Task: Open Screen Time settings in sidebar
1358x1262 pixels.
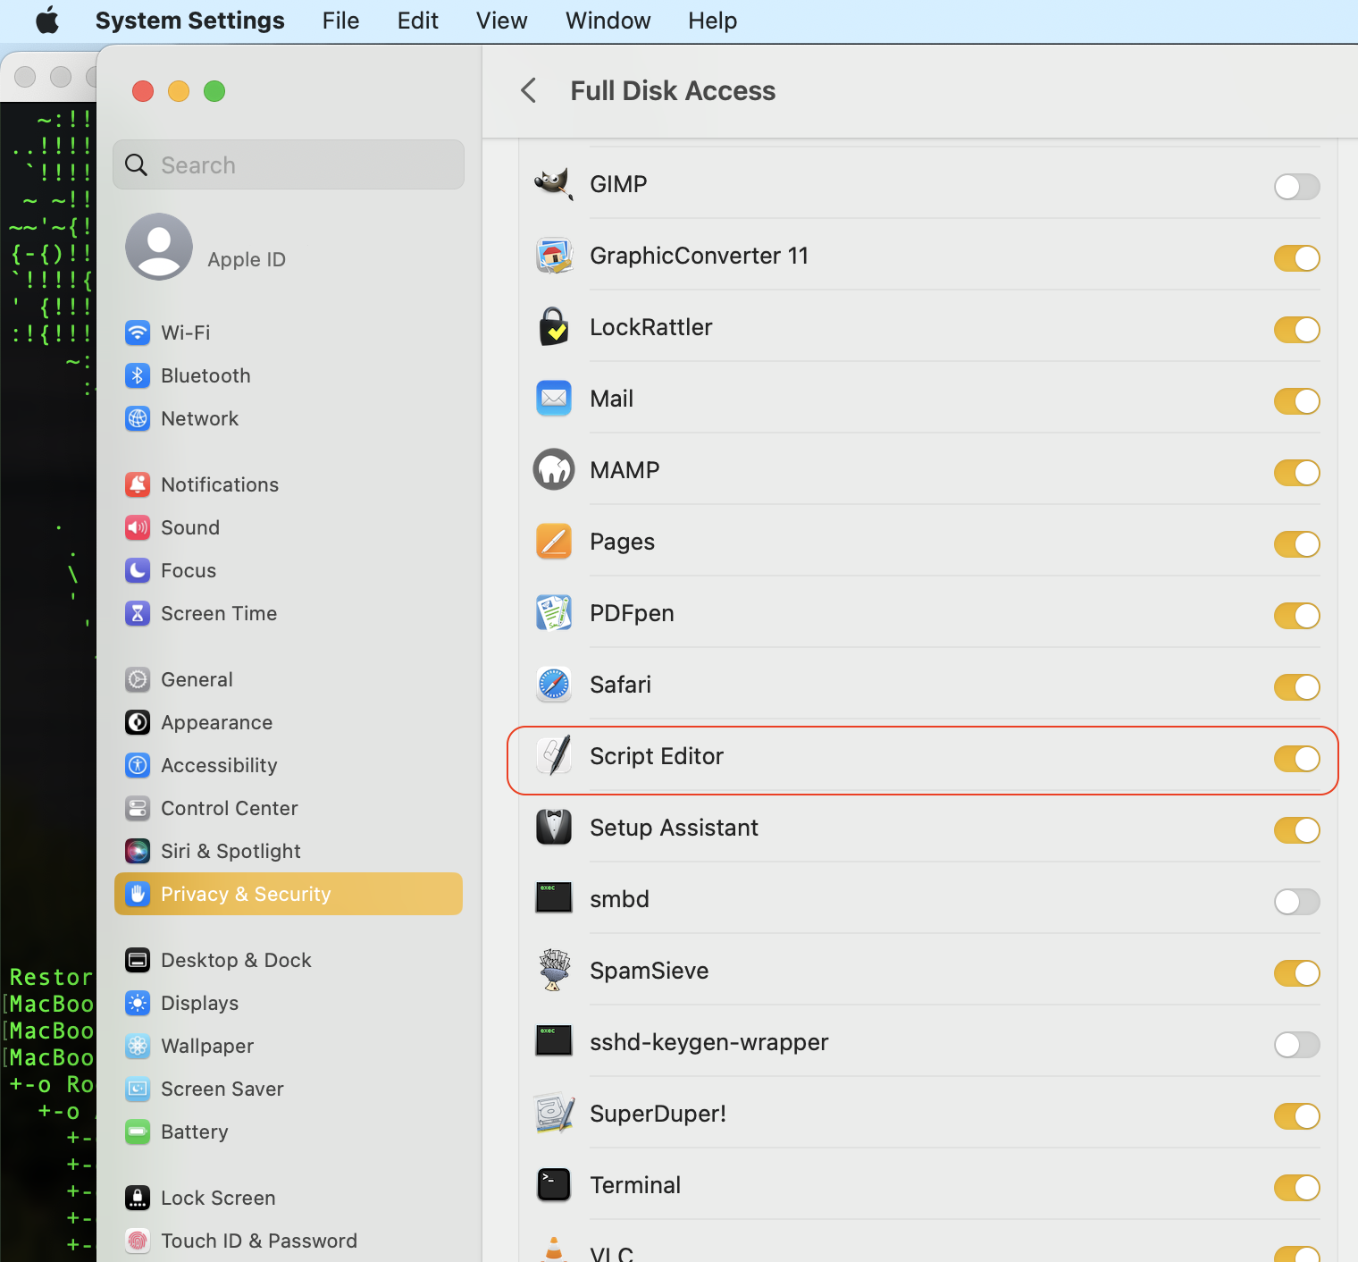Action: pyautogui.click(x=289, y=613)
